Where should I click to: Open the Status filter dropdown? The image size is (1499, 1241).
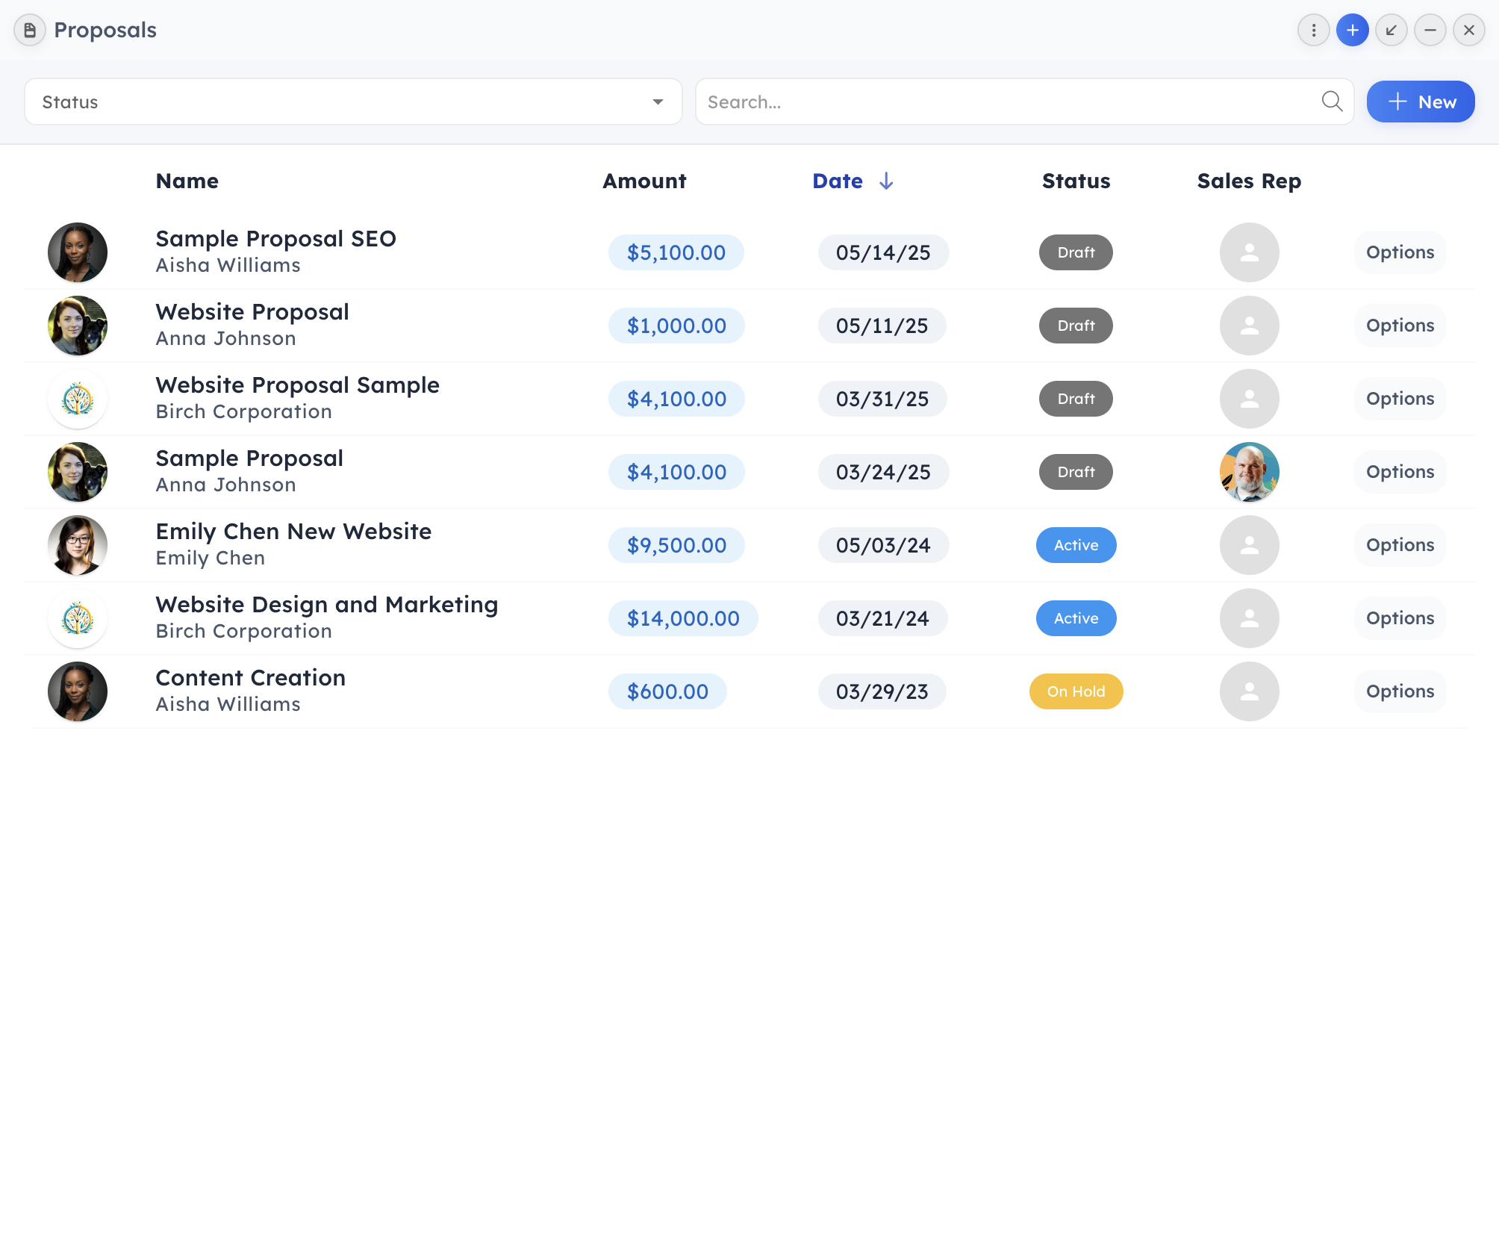353,102
